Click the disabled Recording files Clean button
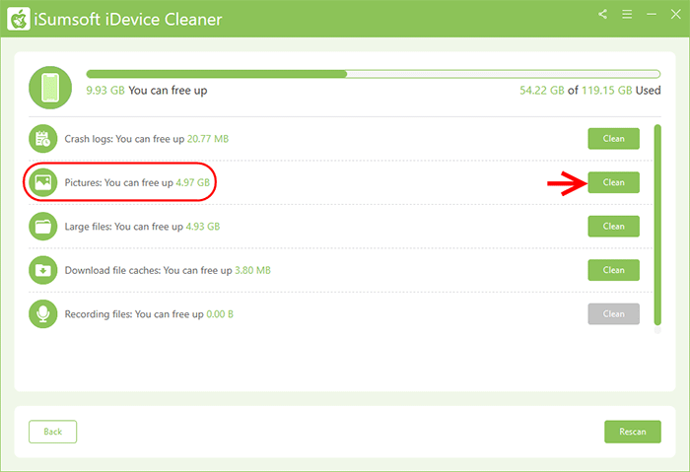This screenshot has height=472, width=690. [613, 313]
